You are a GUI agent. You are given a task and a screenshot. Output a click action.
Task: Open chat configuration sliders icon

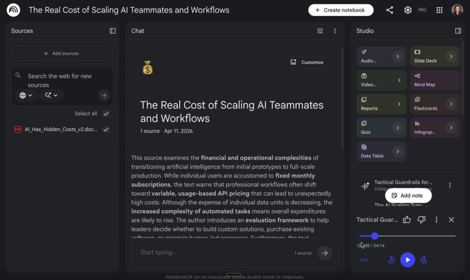(x=320, y=31)
